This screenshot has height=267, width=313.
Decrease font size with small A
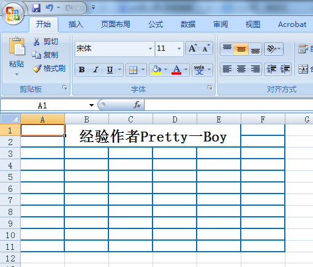point(206,48)
